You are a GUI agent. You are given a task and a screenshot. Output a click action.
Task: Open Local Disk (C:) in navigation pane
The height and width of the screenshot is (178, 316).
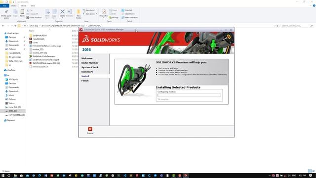click(x=13, y=107)
